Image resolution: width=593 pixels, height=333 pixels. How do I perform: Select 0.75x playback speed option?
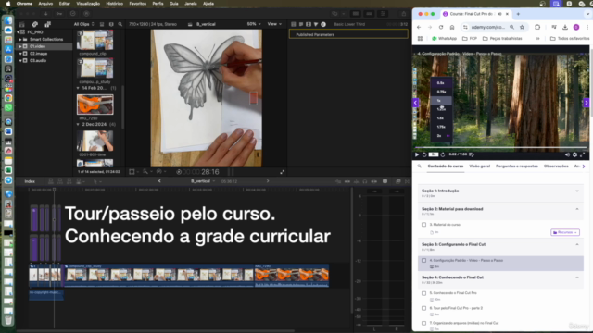441,92
